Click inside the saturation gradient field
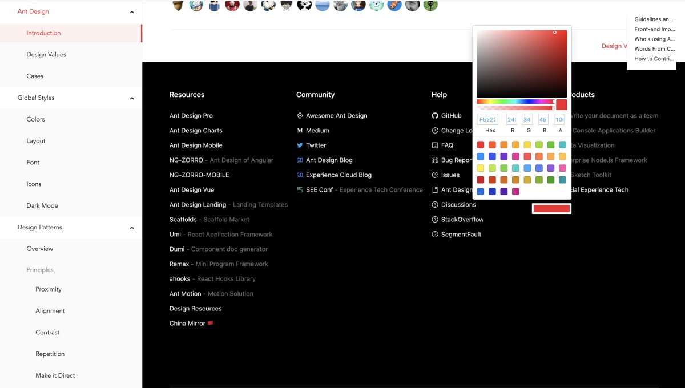 tap(522, 63)
